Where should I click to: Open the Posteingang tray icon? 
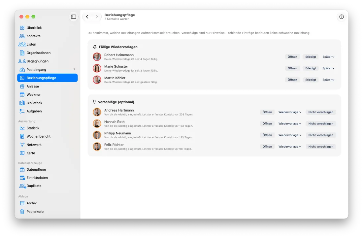click(x=22, y=69)
